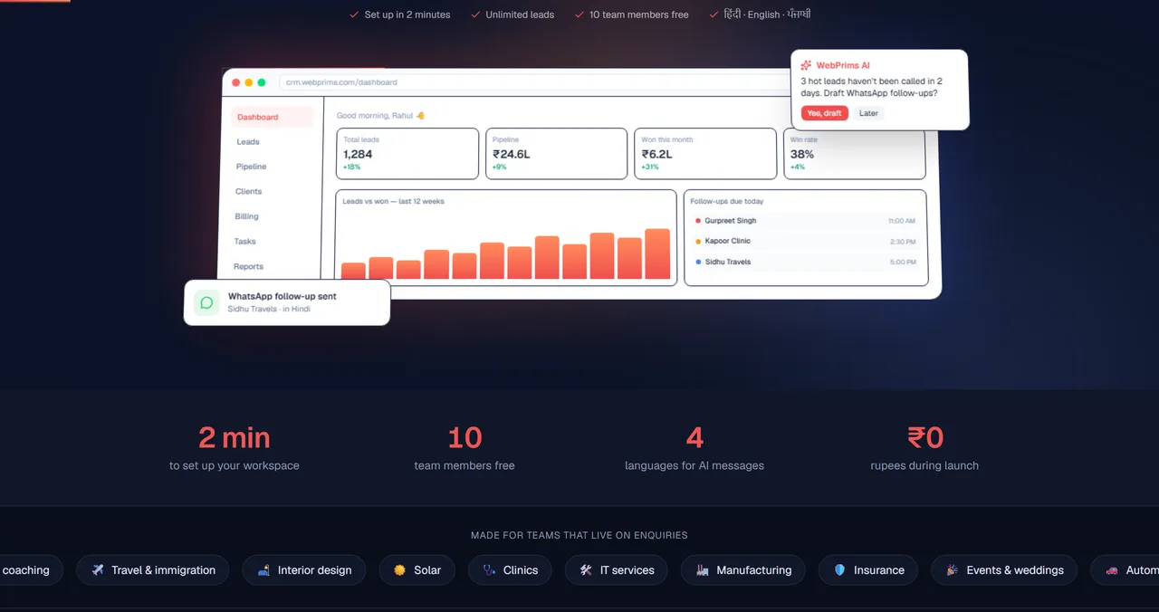Click the Gurpreet Singh follow-up row
1159x612 pixels.
pos(805,221)
